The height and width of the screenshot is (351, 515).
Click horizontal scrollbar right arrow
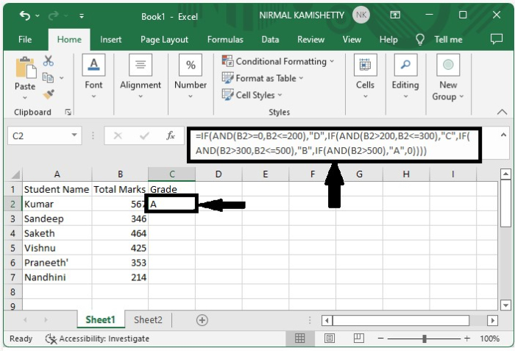(x=492, y=320)
